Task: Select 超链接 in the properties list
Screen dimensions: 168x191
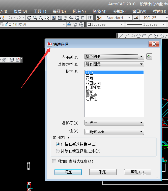Action: click(x=114, y=95)
